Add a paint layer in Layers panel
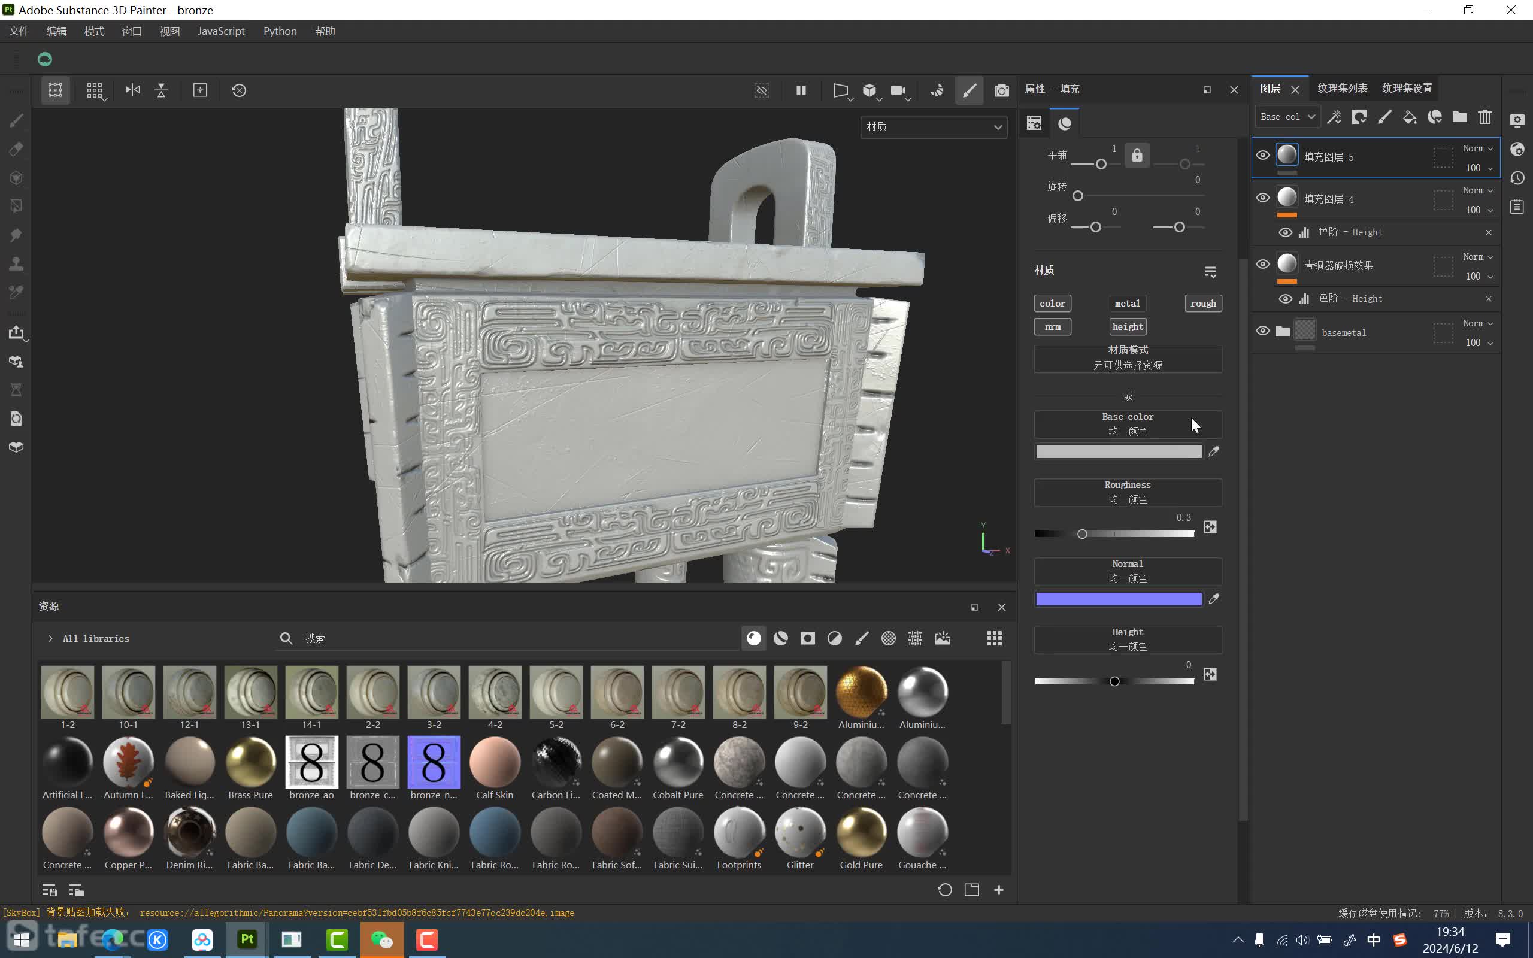1533x958 pixels. pyautogui.click(x=1384, y=117)
